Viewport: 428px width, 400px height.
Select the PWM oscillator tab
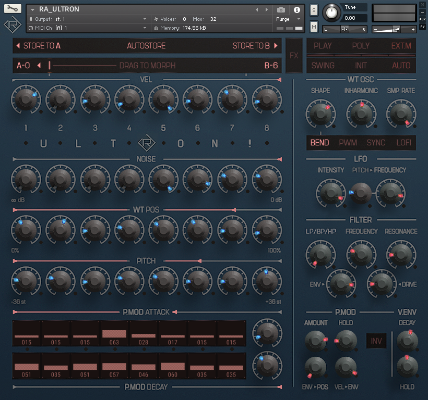click(348, 143)
